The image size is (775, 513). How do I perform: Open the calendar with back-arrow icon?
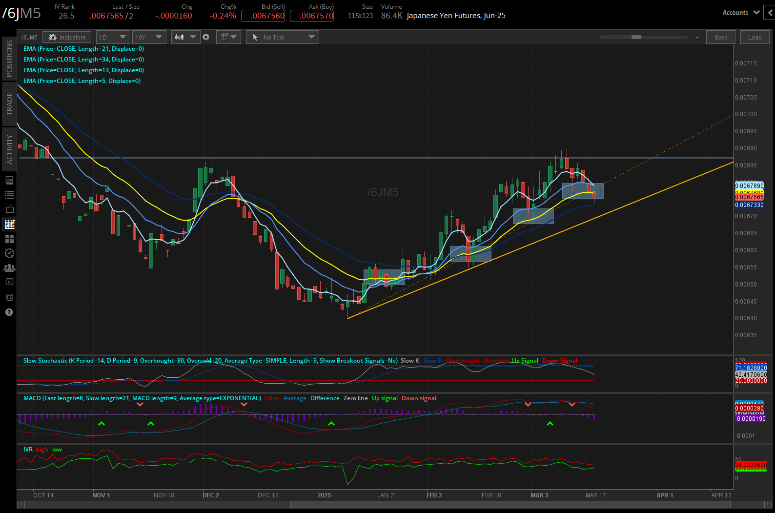pos(9,282)
